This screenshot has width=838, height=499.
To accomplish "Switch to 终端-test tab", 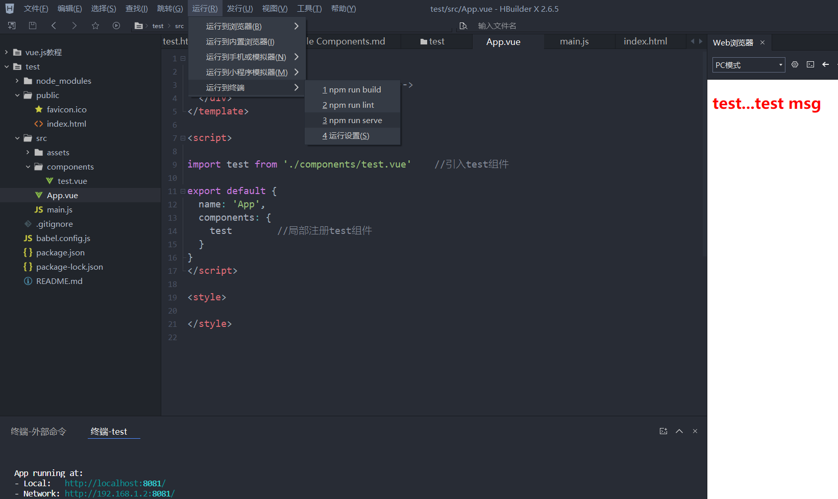I will [109, 432].
